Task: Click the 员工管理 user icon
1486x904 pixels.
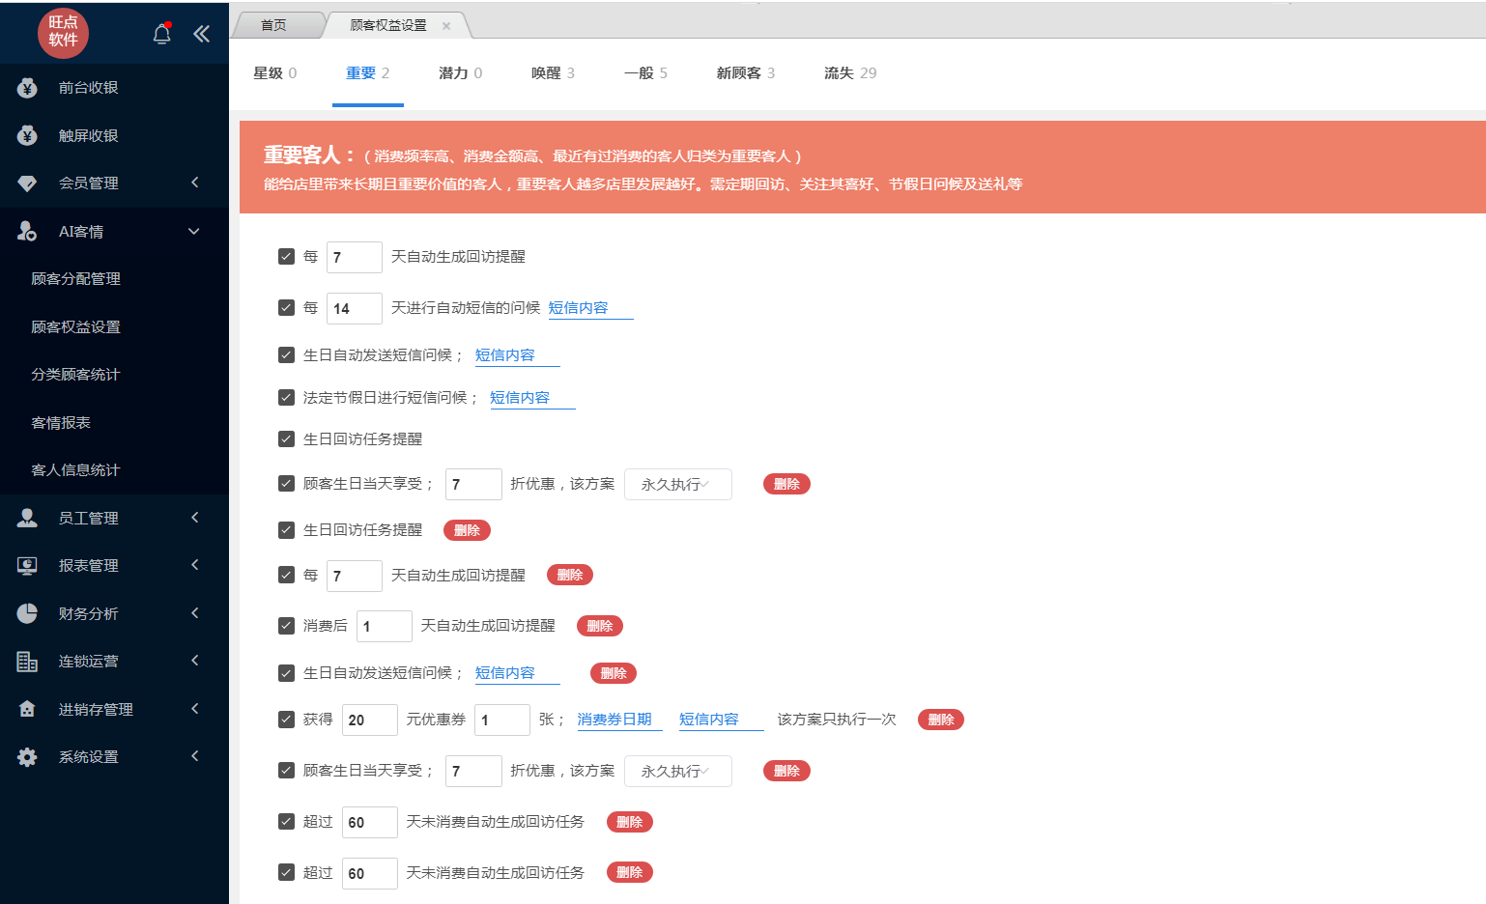Action: coord(27,518)
